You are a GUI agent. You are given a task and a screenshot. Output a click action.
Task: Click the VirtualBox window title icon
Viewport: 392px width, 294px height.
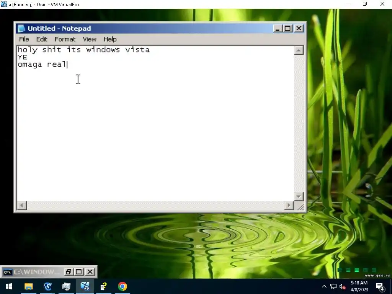[4, 4]
